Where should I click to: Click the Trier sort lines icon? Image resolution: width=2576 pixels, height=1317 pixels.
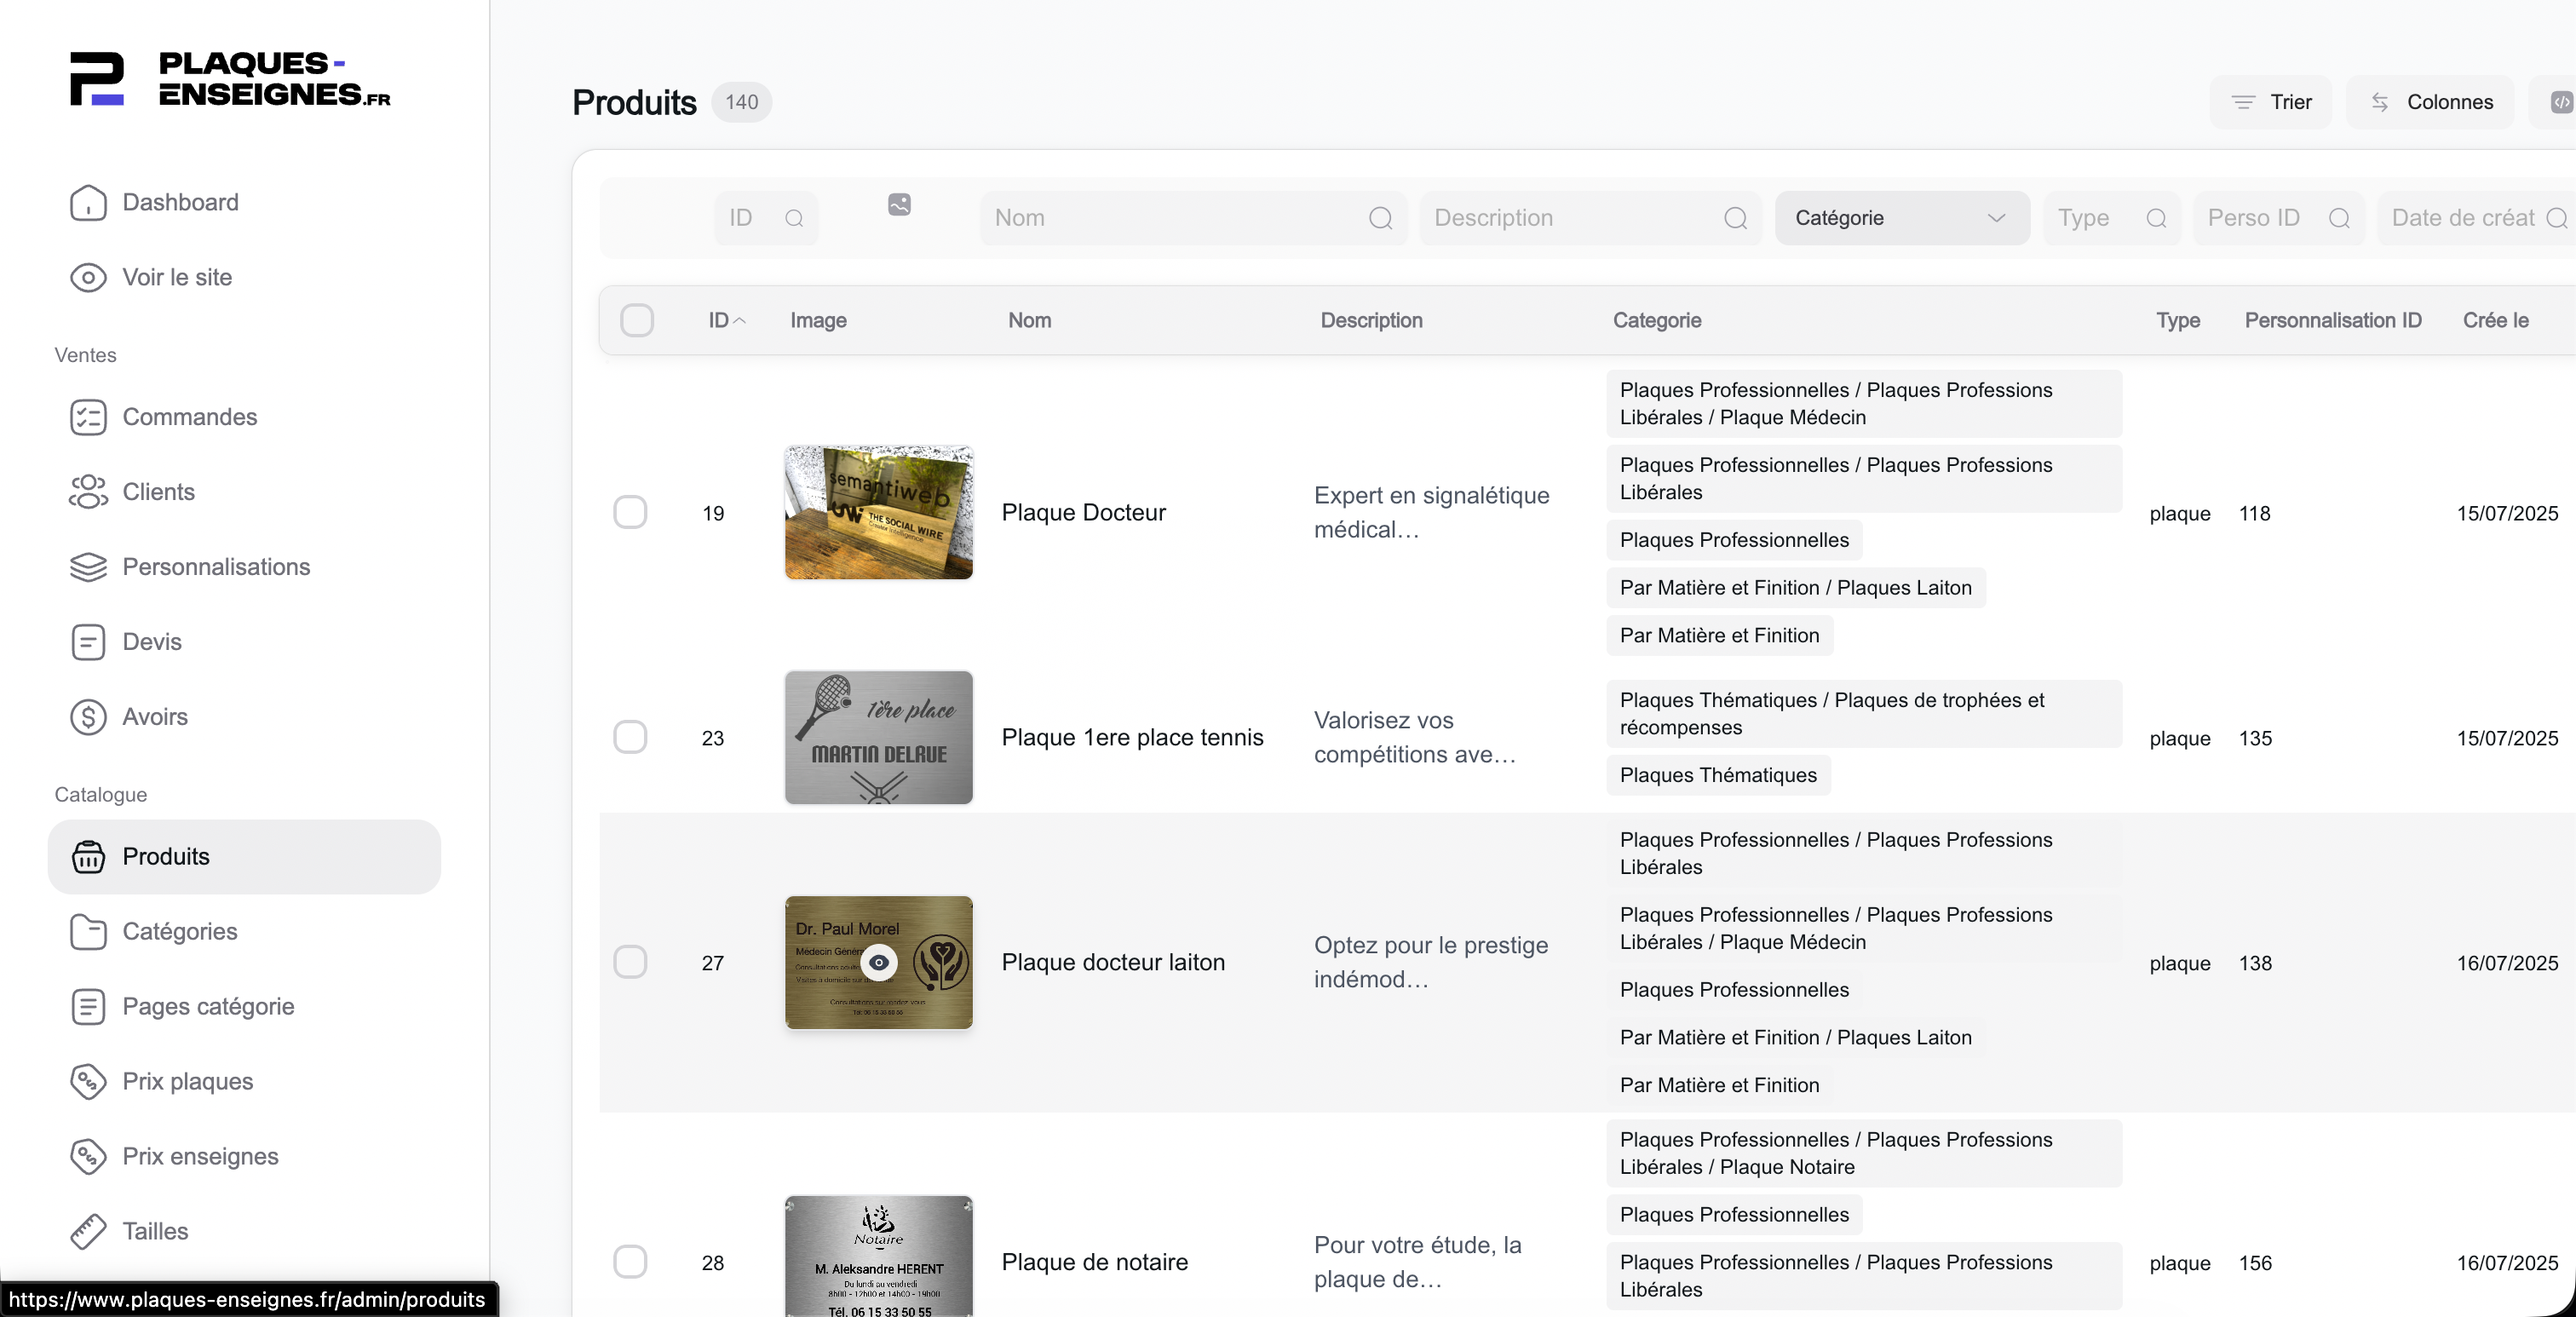point(2243,102)
